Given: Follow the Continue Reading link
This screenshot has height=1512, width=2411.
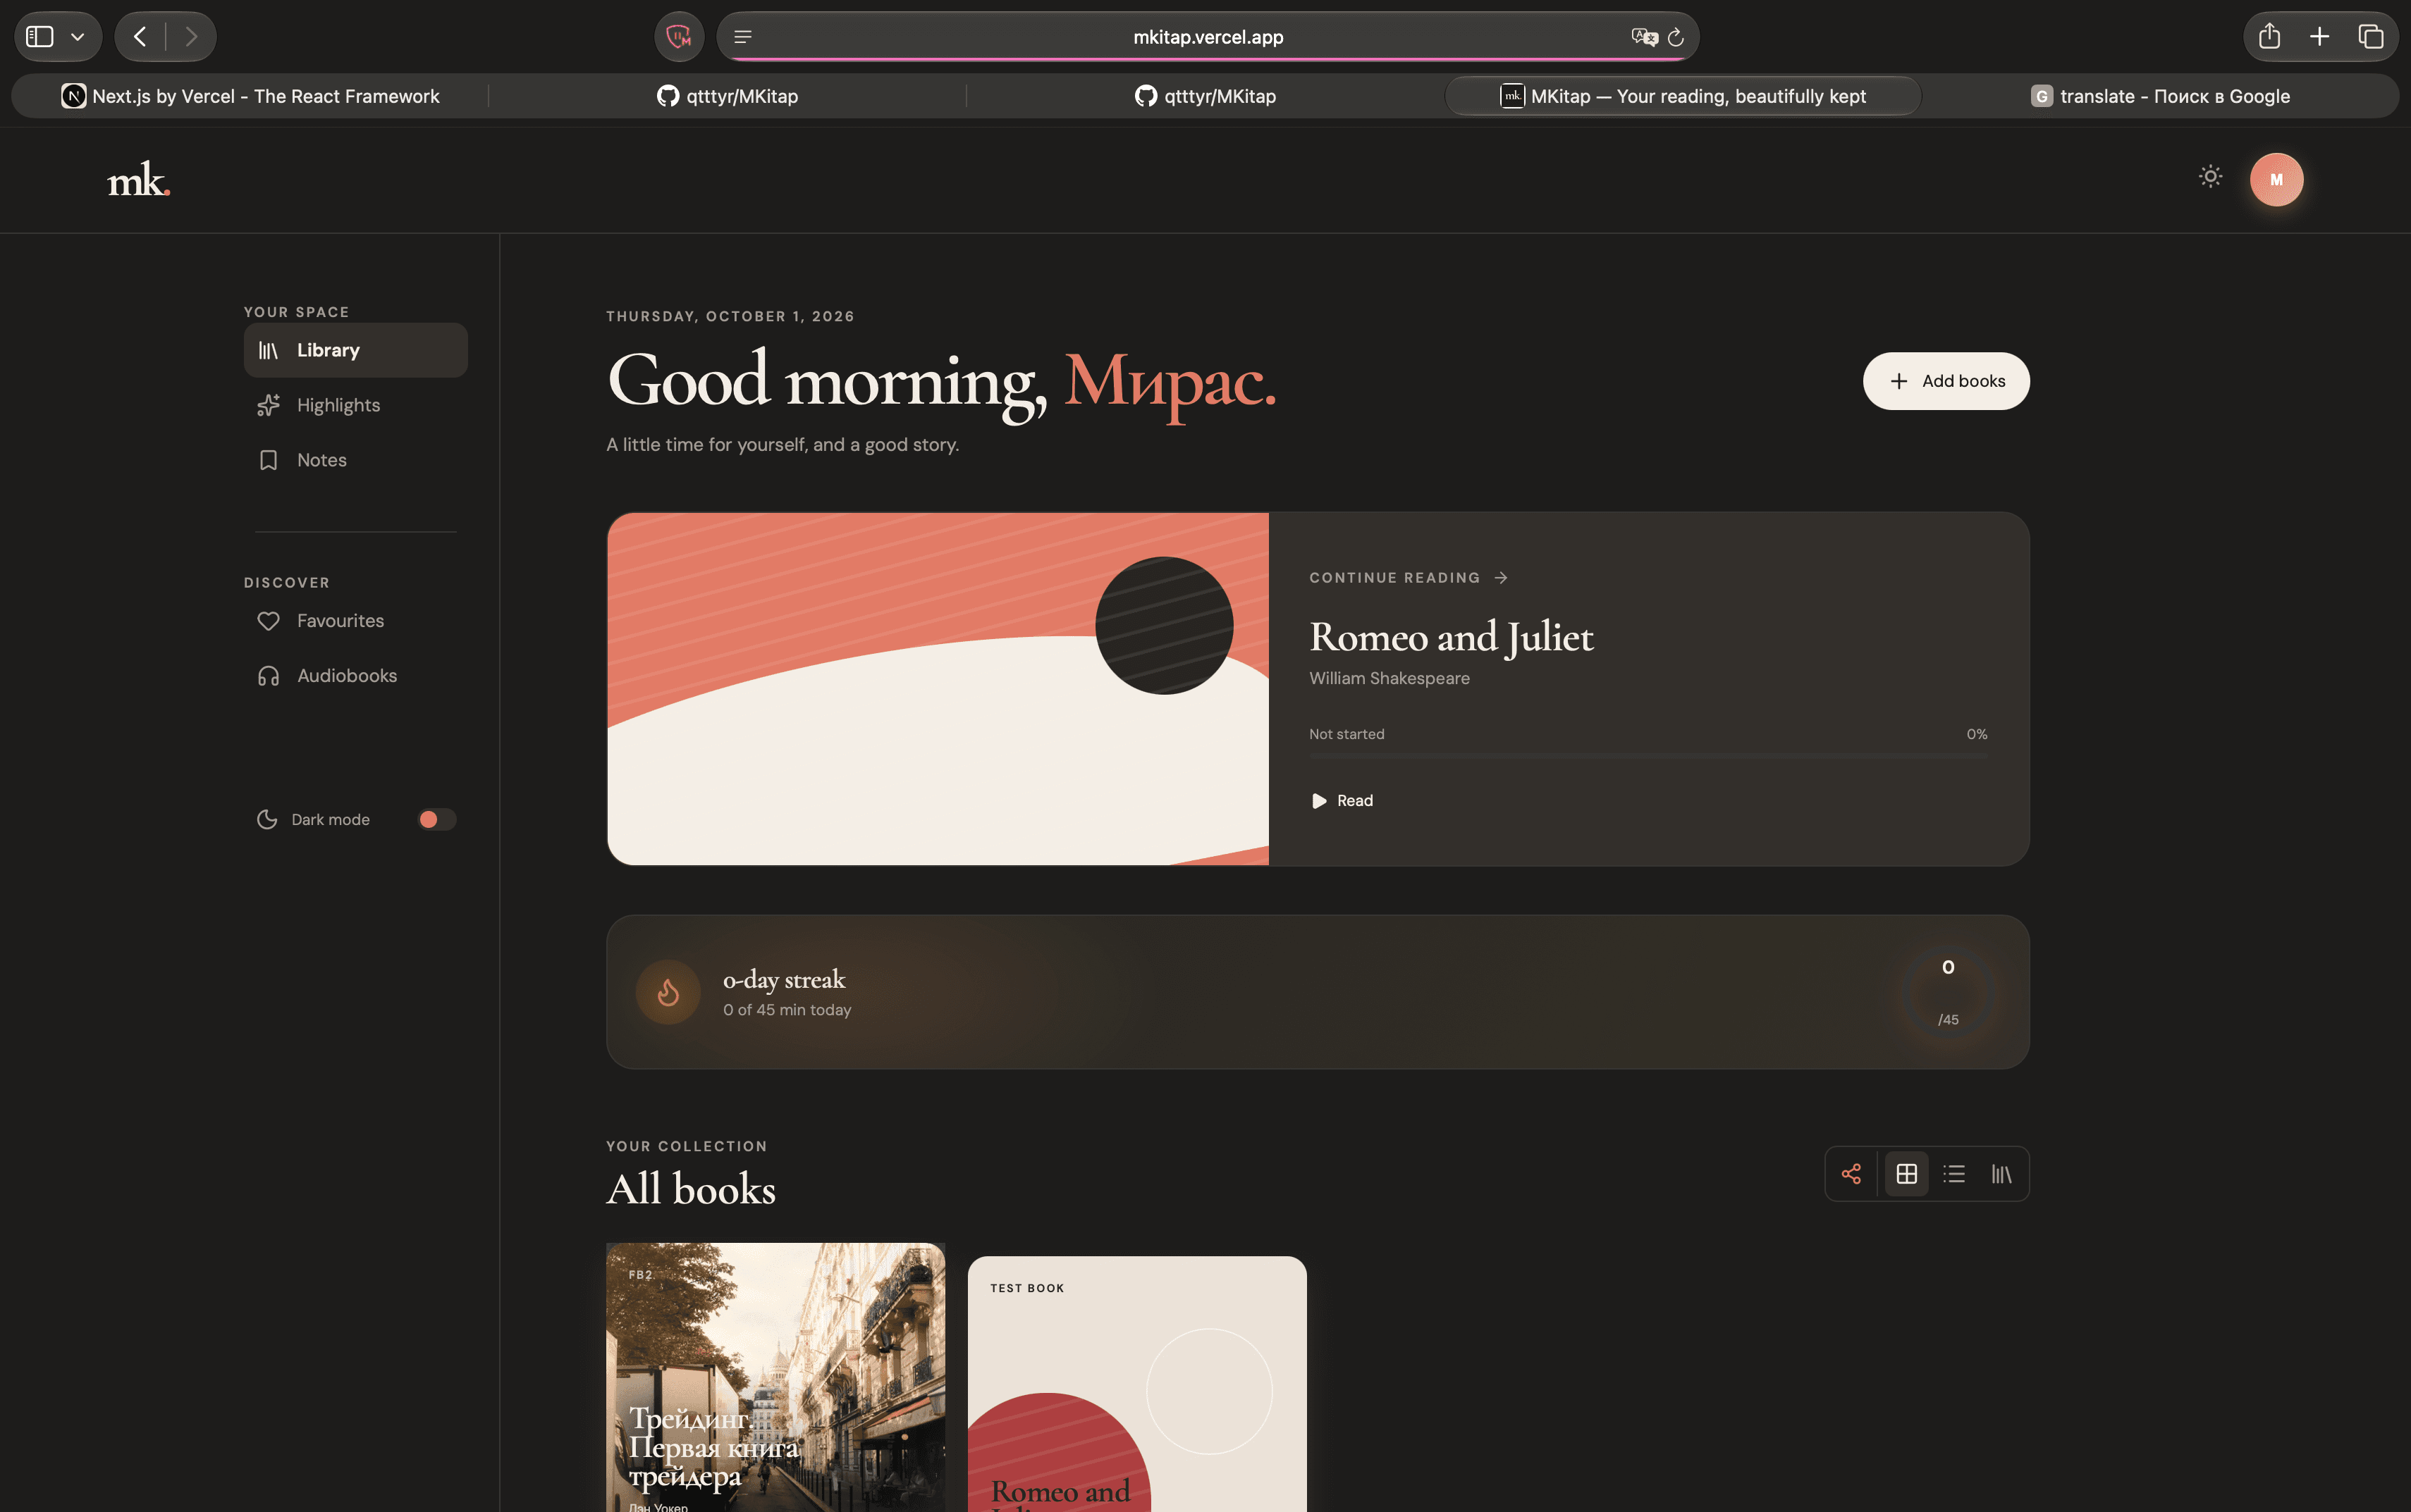Looking at the screenshot, I should (x=1408, y=578).
